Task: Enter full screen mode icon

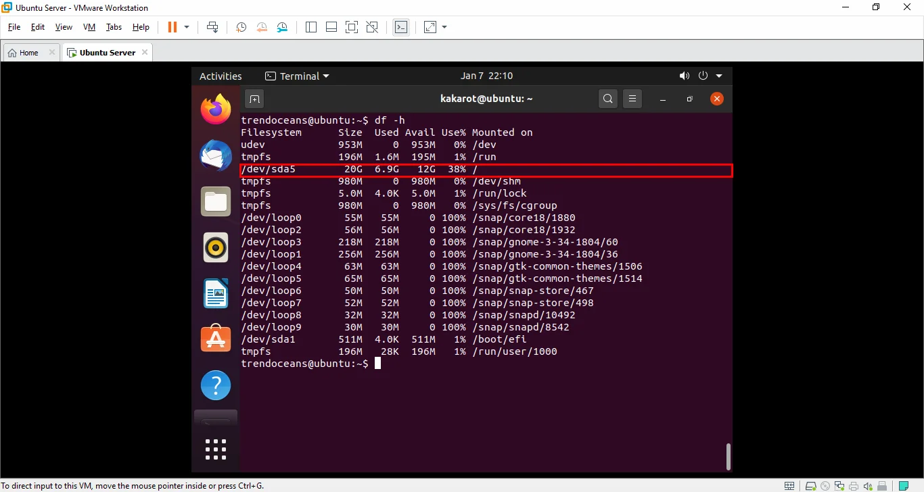Action: click(x=352, y=27)
